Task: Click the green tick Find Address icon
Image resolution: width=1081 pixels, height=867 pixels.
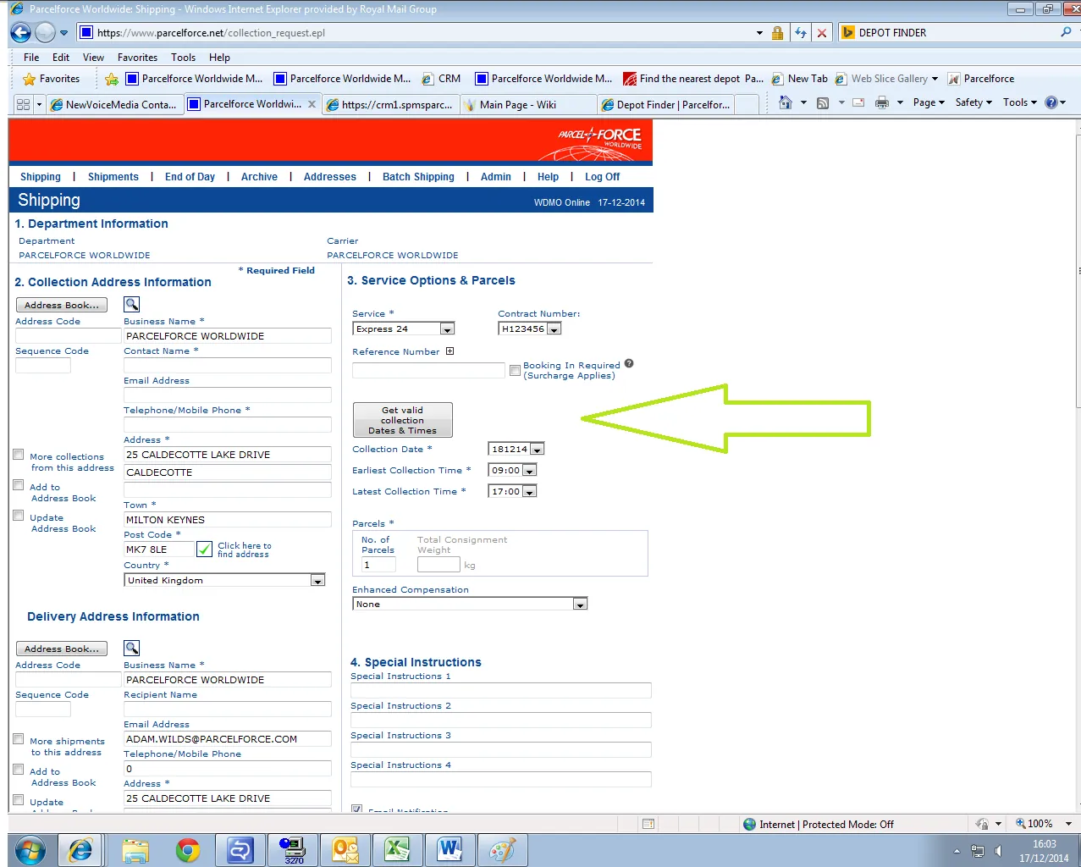Action: point(204,549)
